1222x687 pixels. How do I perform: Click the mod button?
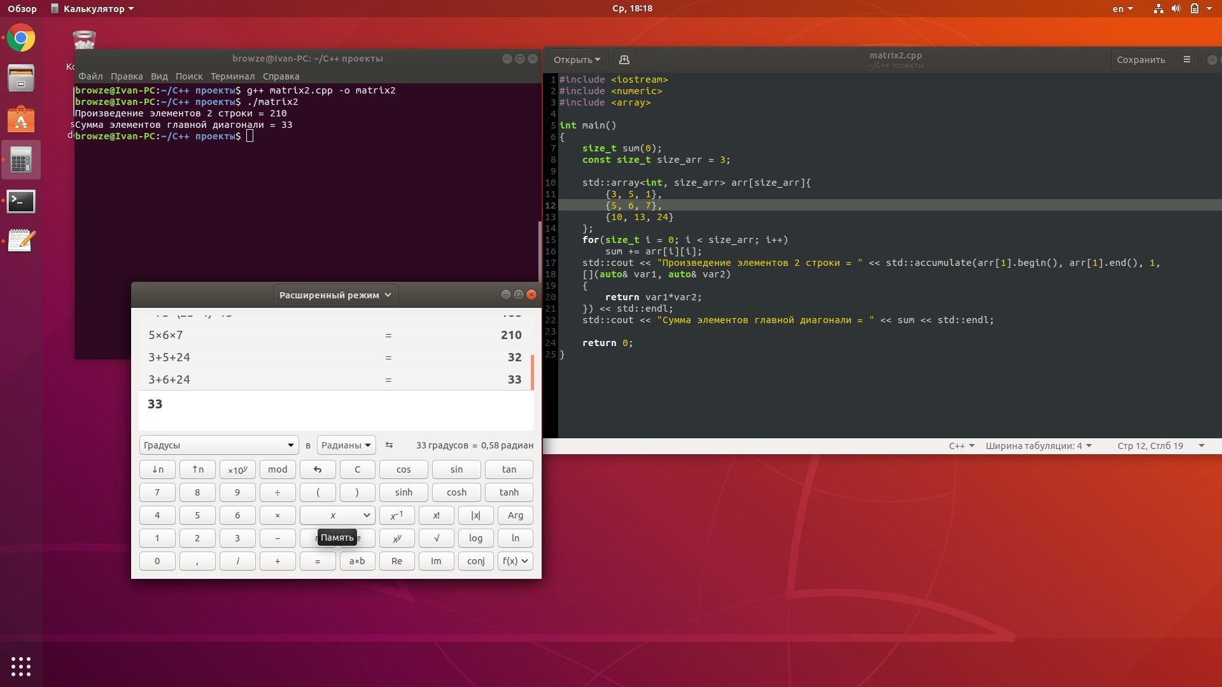pyautogui.click(x=277, y=469)
